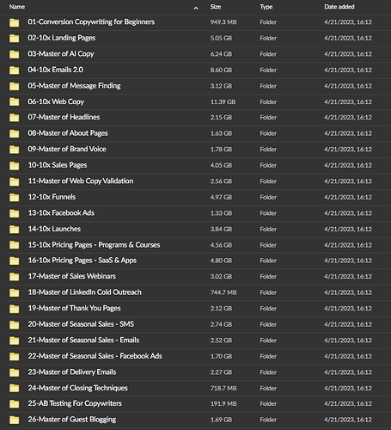Select the folder icon of 04-10x Emails 2.0
The image size is (391, 430).
15,71
